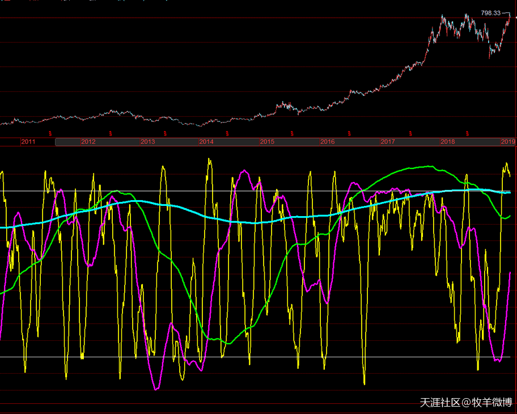Viewport: 517px width, 414px height.
Task: Click the 2015 label on the time axis
Action: tap(267, 142)
